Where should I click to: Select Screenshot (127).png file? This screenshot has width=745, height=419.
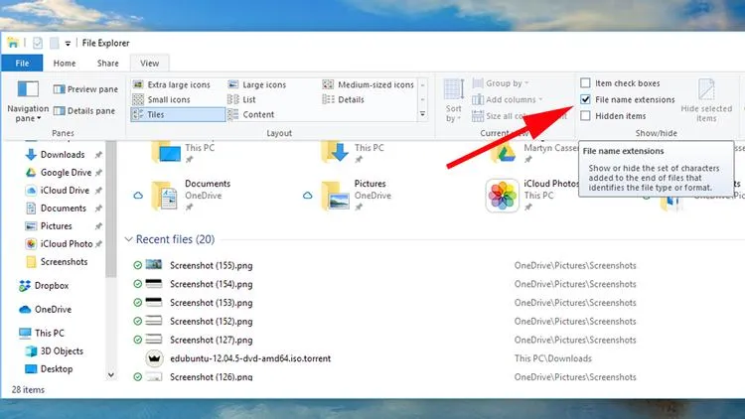tap(211, 340)
